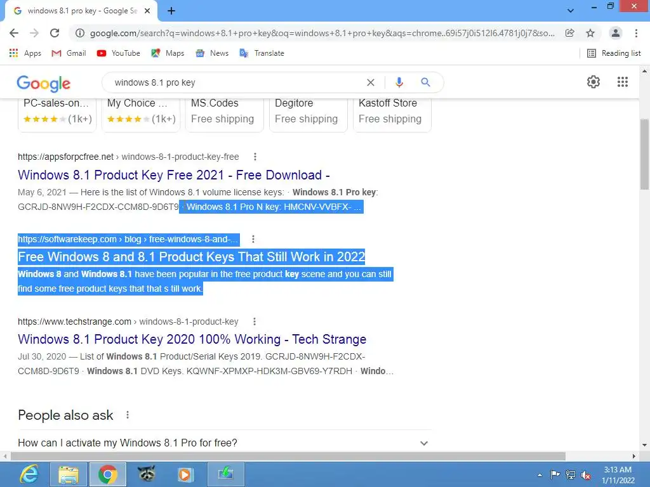Click the horizontal scrollbar thumb
The image size is (650, 487).
pyautogui.click(x=288, y=456)
